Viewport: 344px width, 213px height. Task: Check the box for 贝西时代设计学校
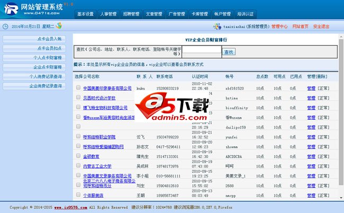click(x=78, y=97)
